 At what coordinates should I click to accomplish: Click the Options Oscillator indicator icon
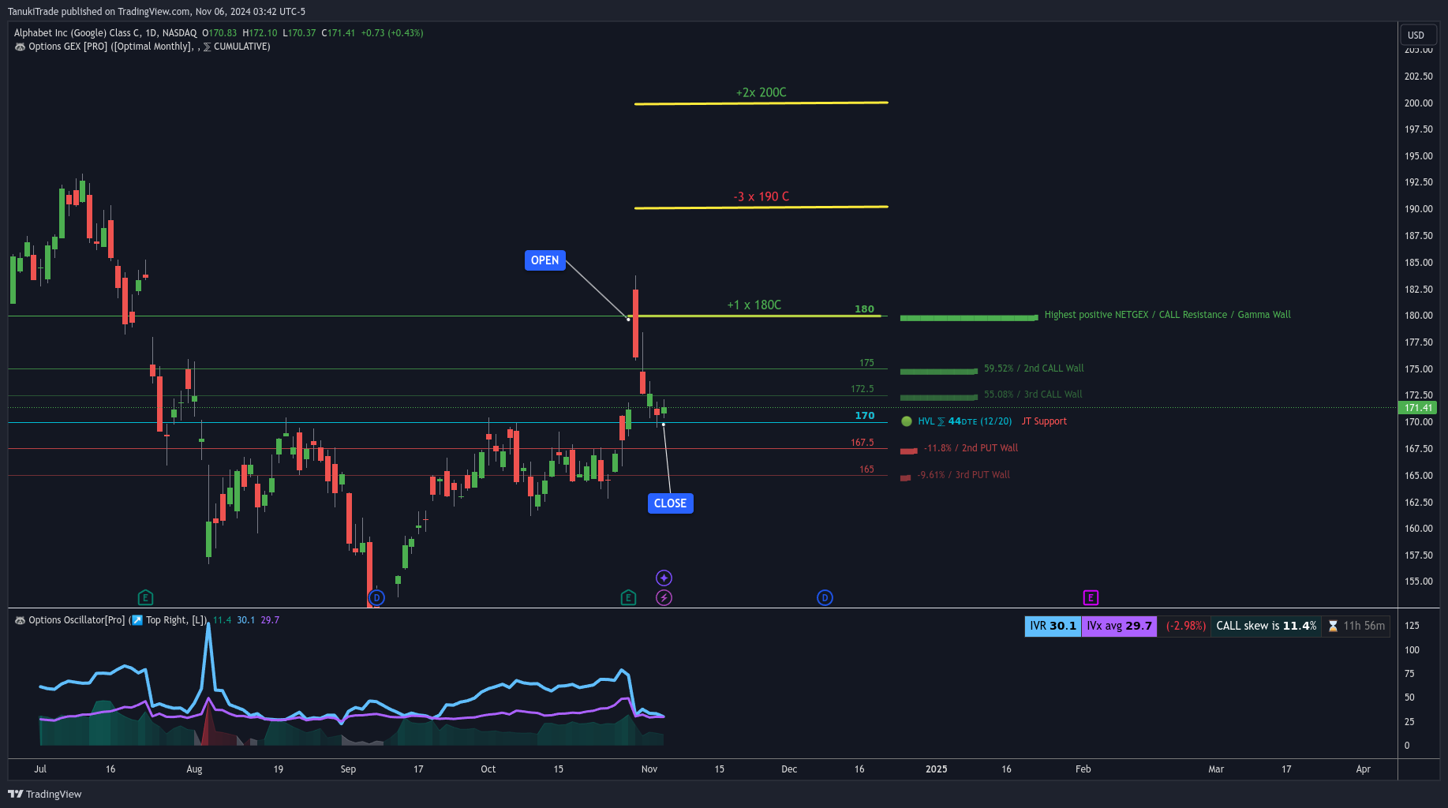[20, 620]
